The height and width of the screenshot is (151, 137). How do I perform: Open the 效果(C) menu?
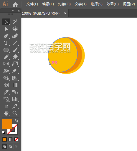point(113,4)
